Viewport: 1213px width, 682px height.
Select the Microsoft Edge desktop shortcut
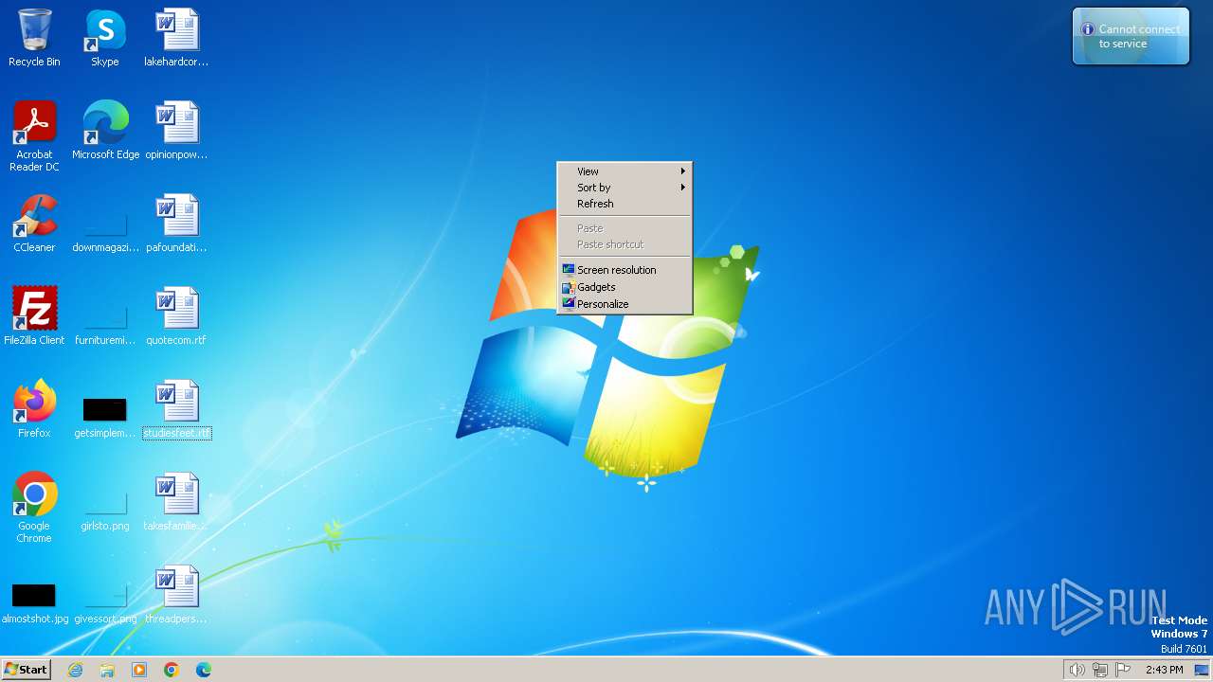105,131
